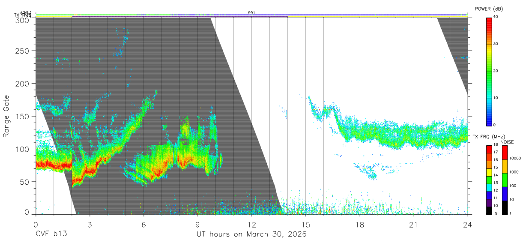Pick the black 1–10 NOISE swatch
Image resolution: width=526 pixels, height=243 pixels.
[505, 207]
